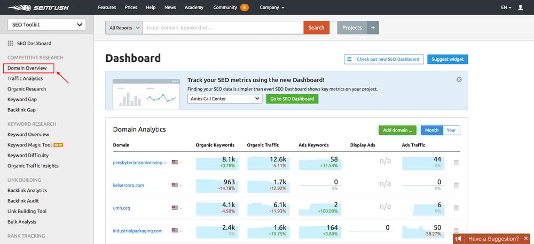The image size is (534, 244).
Task: Open Bulk Analysis in sidebar
Action: (22, 222)
